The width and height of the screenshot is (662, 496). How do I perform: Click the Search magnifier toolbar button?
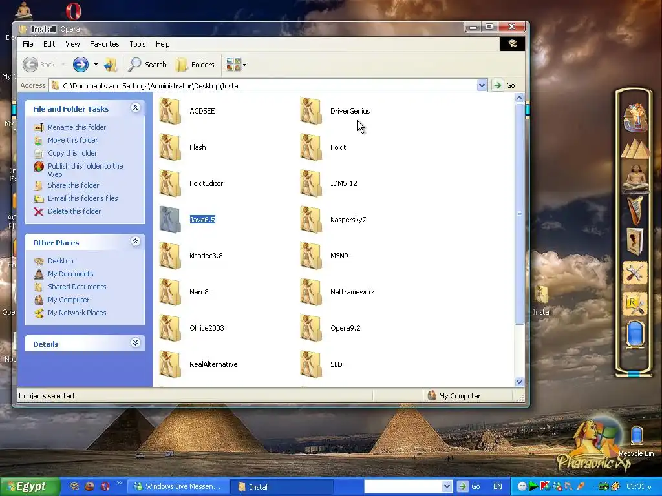click(x=147, y=65)
